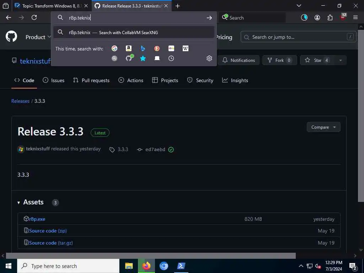
Task: Click the Firefox Search box
Action: pos(252,18)
